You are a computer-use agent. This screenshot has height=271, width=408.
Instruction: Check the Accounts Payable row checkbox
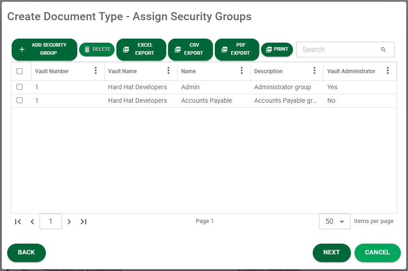click(19, 101)
